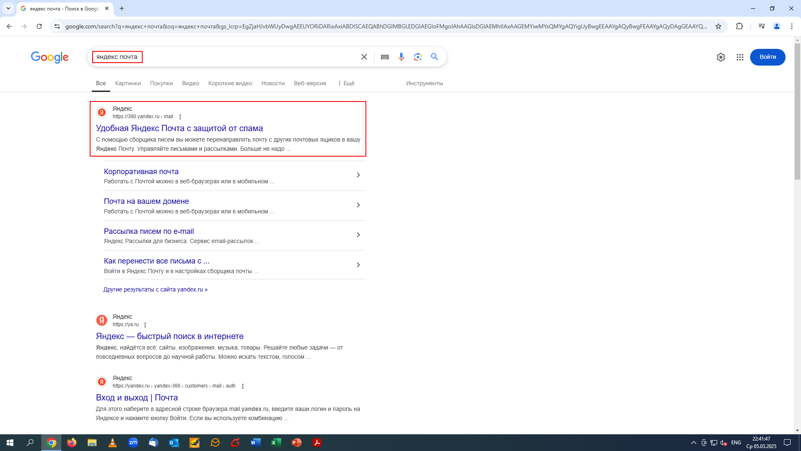The image size is (801, 451).
Task: Open the Windows notification center
Action: [x=787, y=443]
